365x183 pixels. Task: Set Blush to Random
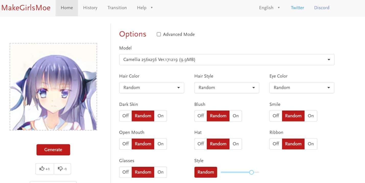(x=218, y=116)
